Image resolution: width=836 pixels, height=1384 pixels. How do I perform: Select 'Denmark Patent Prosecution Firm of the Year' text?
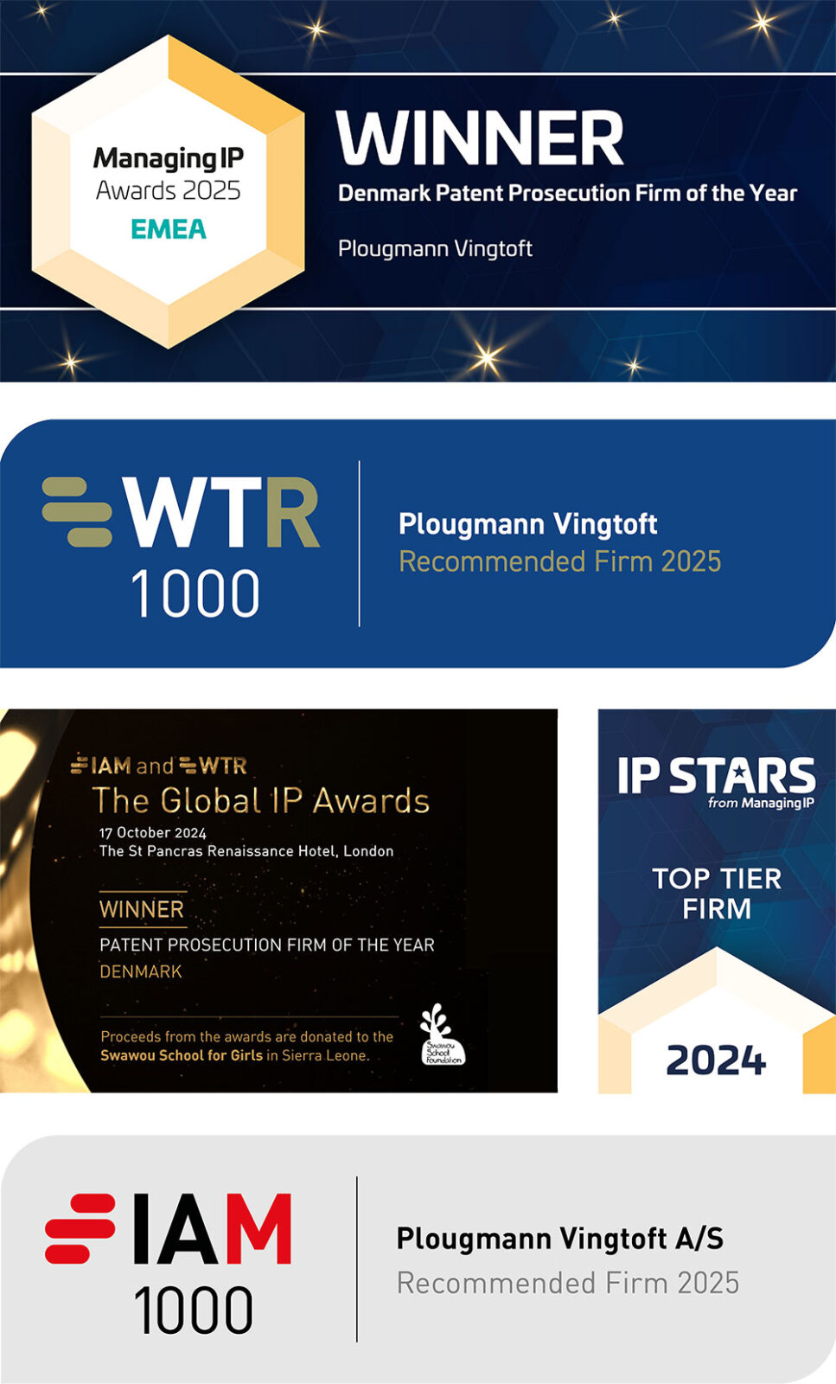coord(567,193)
